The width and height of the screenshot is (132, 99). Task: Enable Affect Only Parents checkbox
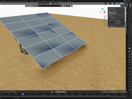pyautogui.click(x=116, y=24)
